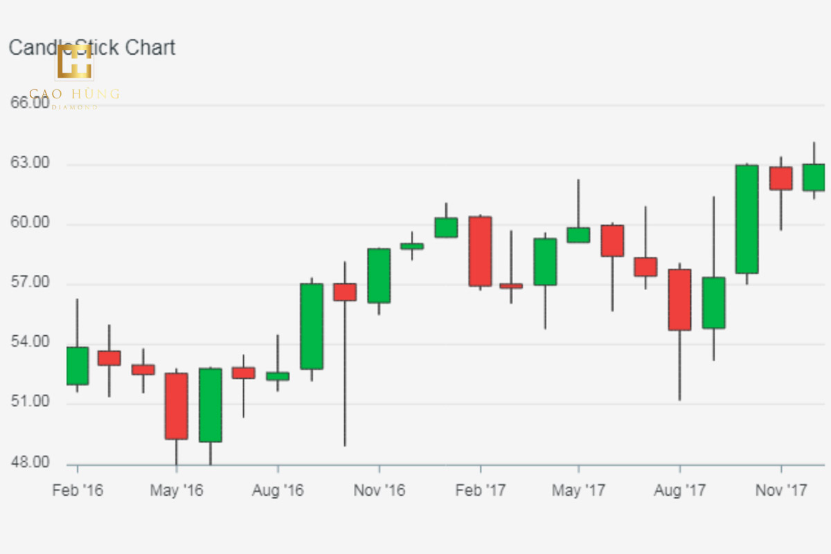Click the May '16 x-axis label

click(177, 490)
